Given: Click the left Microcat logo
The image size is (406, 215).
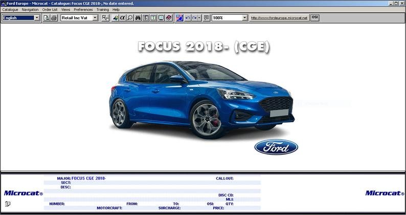Looking at the screenshot, I should tap(24, 193).
